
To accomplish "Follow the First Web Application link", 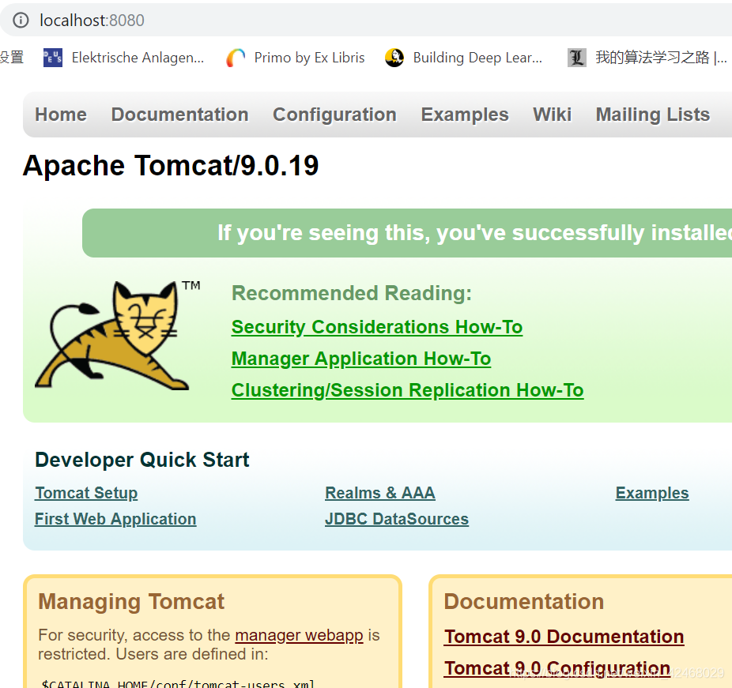I will pos(115,519).
